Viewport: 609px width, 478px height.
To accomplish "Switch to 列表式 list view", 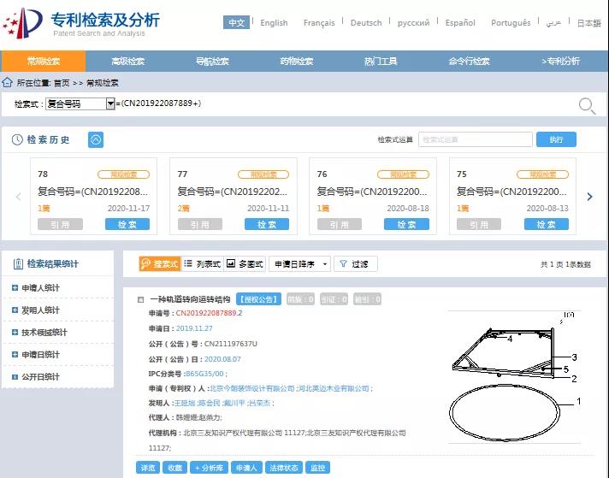I will [x=202, y=264].
